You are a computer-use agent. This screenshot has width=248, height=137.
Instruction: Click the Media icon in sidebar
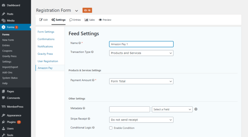point(4,21)
